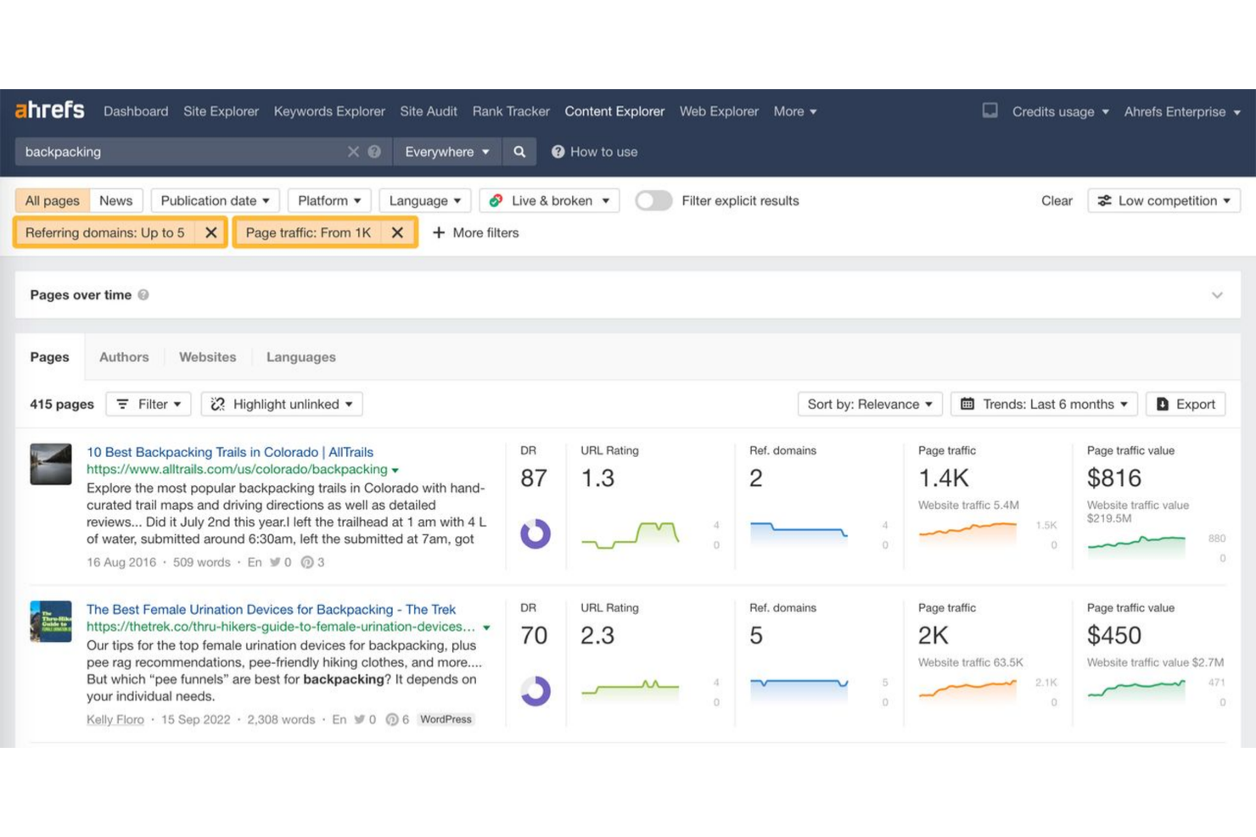Open the Everywhere search scope dropdown

coord(446,151)
